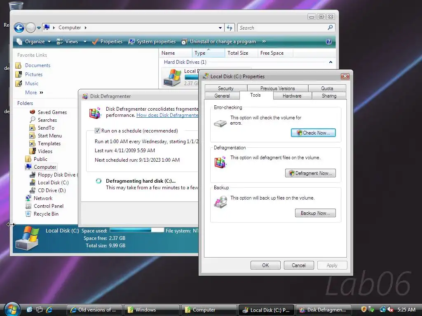Select Searches in folder tree
This screenshot has height=316, width=422.
[47, 120]
